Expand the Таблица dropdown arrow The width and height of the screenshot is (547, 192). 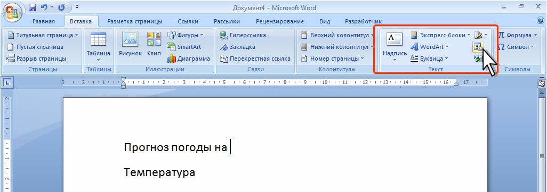click(99, 60)
